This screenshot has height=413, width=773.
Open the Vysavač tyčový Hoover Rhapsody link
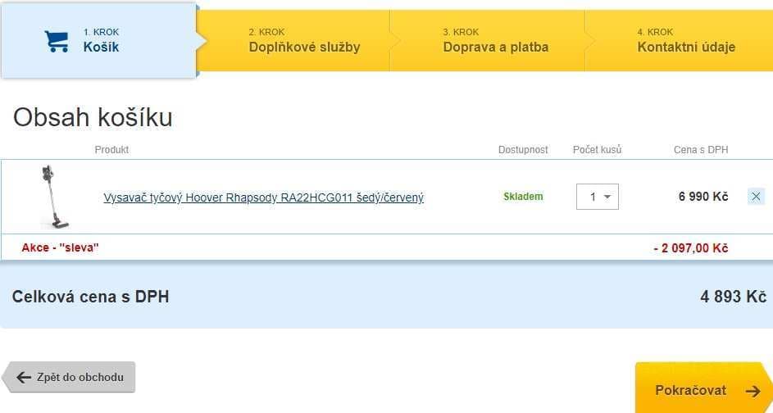[263, 197]
